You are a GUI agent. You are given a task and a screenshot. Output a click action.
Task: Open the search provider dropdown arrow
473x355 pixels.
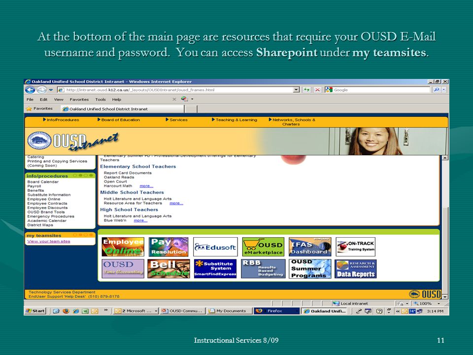[444, 90]
